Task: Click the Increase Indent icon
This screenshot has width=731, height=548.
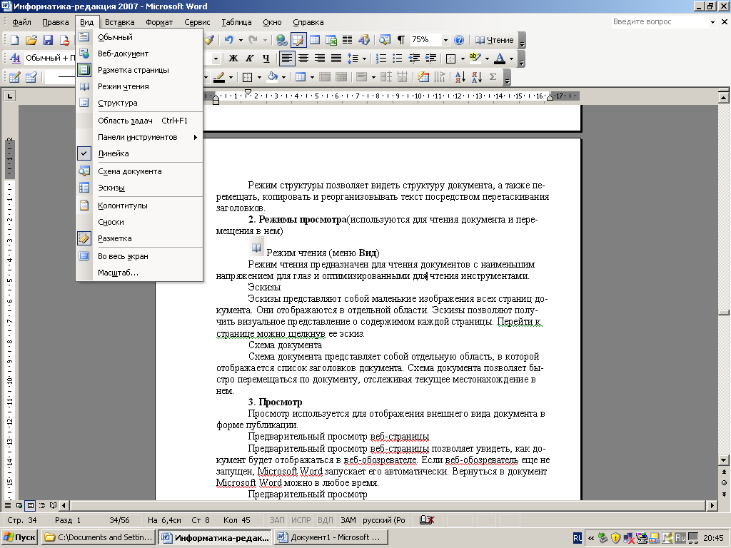Action: (430, 59)
